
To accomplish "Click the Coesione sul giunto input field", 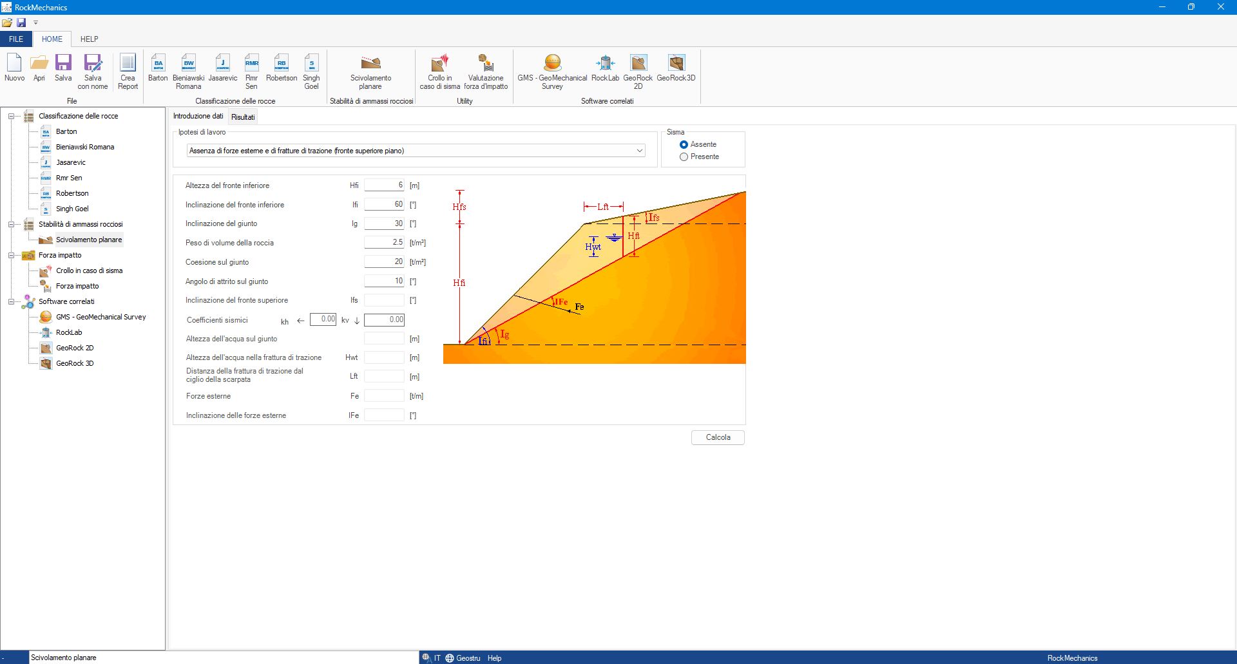I will pos(384,262).
